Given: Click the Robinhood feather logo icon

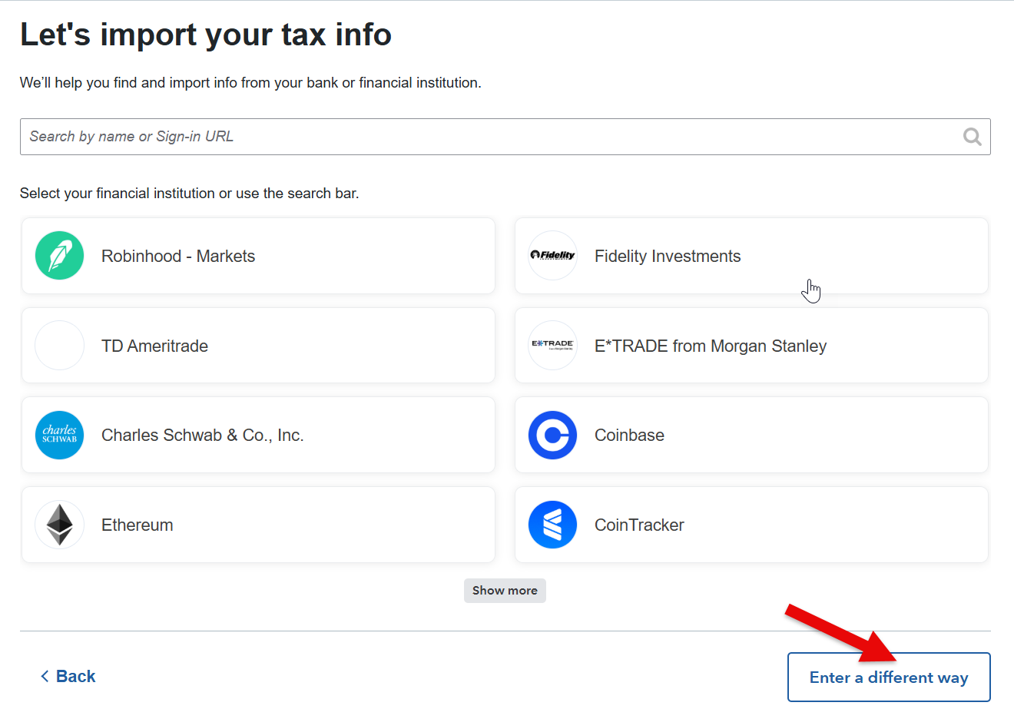Looking at the screenshot, I should point(59,256).
